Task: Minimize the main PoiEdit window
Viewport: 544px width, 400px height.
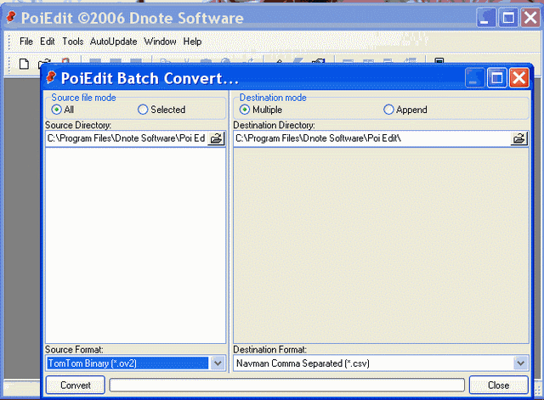Action: tap(488, 18)
